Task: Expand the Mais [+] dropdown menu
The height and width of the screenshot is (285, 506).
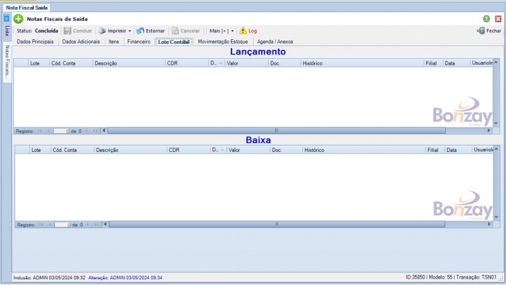Action: coord(221,30)
